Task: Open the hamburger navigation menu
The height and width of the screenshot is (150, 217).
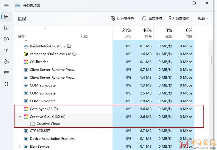Action: point(6,6)
